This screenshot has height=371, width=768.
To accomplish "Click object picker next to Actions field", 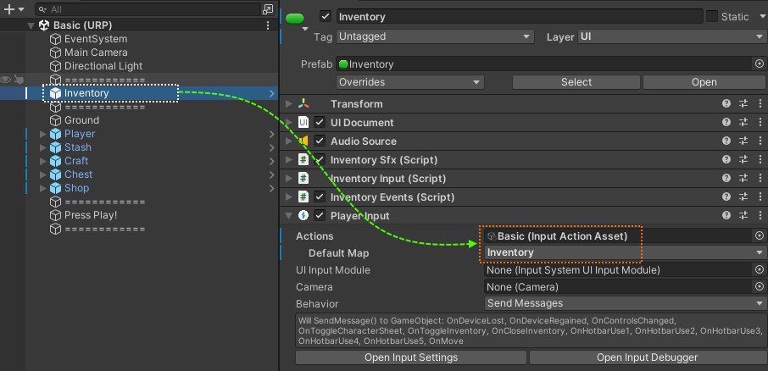I will point(760,236).
